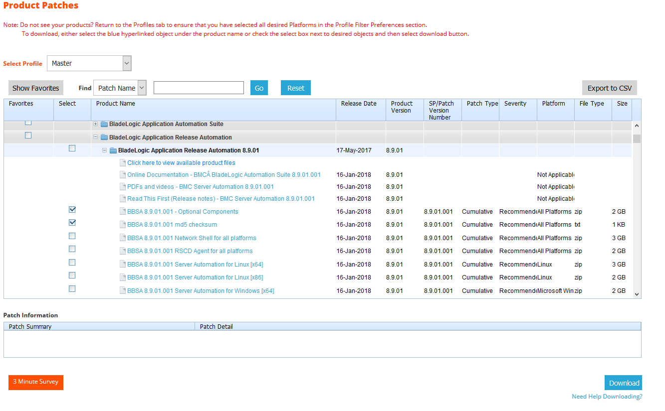This screenshot has height=411, width=665.
Task: Click file icon beside Server Automation for Windows [x64]
Action: (123, 291)
